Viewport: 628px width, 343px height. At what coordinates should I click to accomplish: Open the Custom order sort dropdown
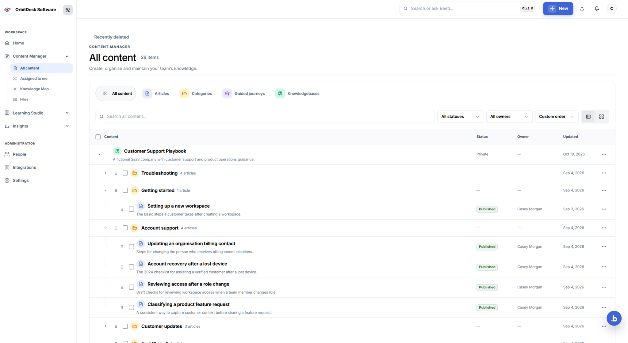point(557,117)
